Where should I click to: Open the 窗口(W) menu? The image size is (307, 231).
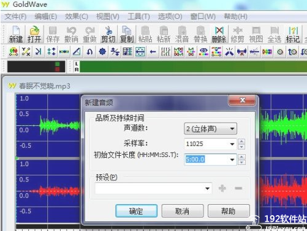[203, 16]
